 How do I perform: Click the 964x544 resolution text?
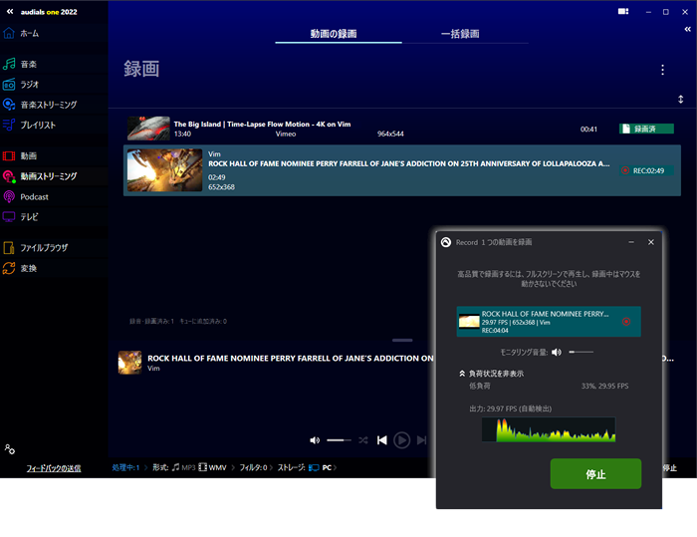[390, 134]
